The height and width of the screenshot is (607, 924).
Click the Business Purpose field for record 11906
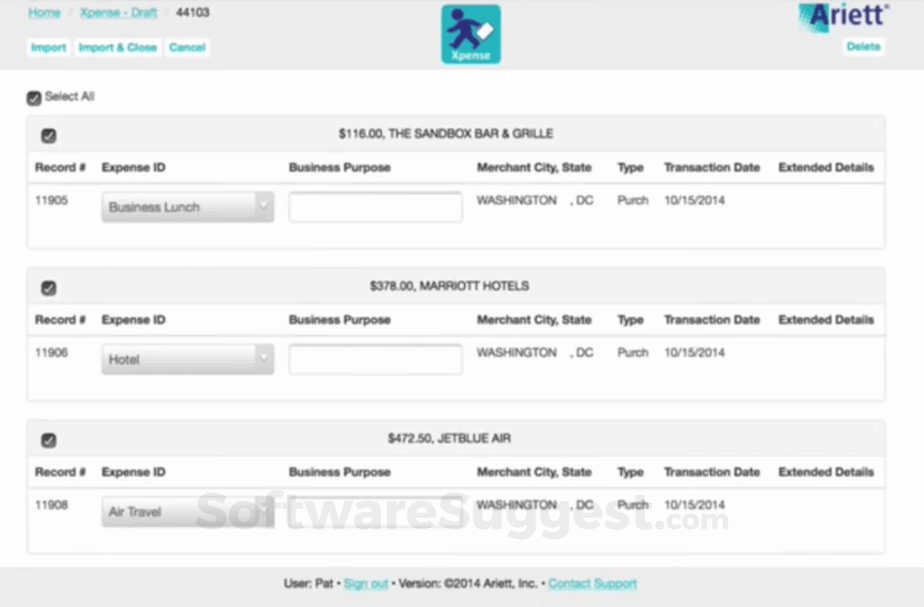coord(374,359)
